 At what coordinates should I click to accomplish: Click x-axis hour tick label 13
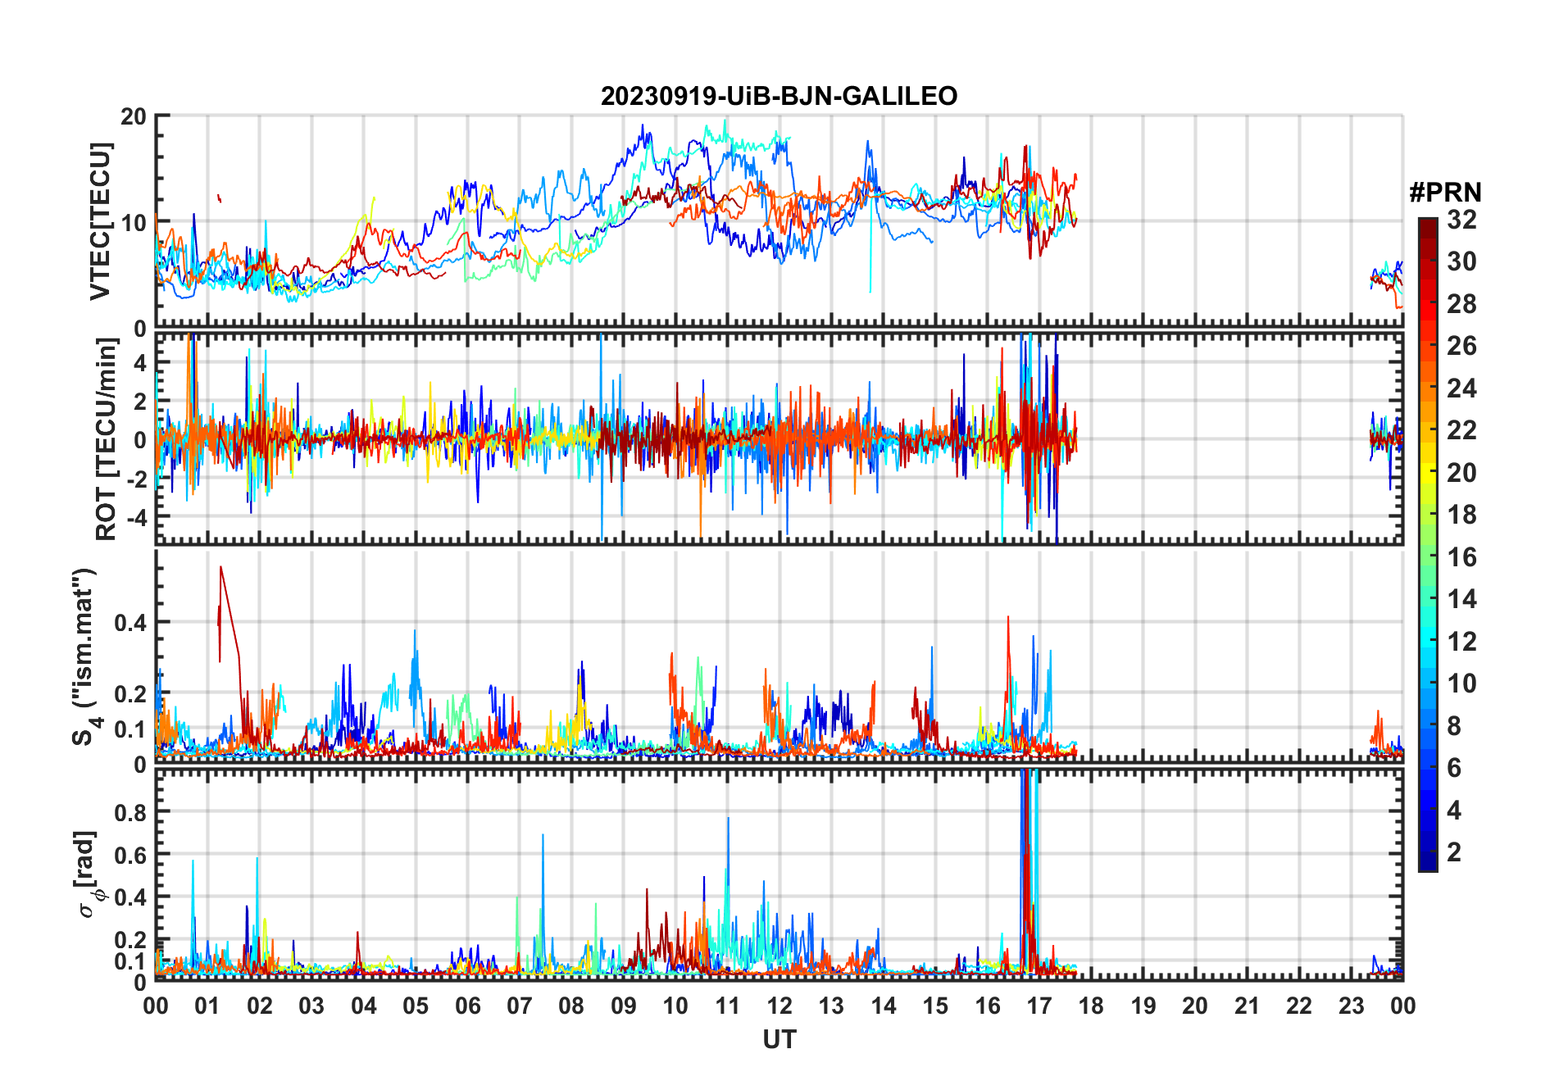(x=831, y=1006)
